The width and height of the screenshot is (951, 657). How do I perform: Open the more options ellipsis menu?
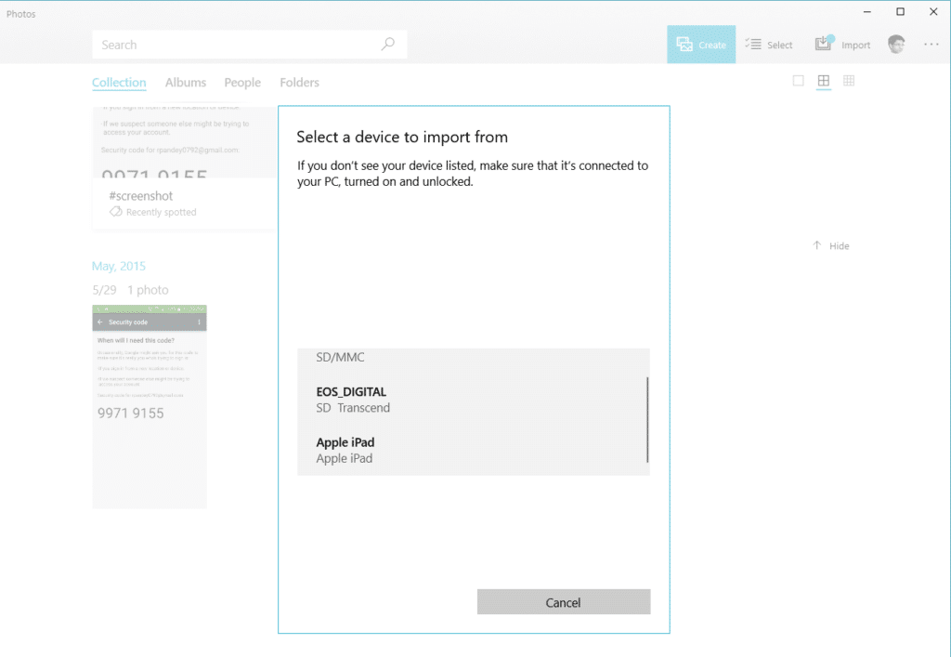(931, 45)
